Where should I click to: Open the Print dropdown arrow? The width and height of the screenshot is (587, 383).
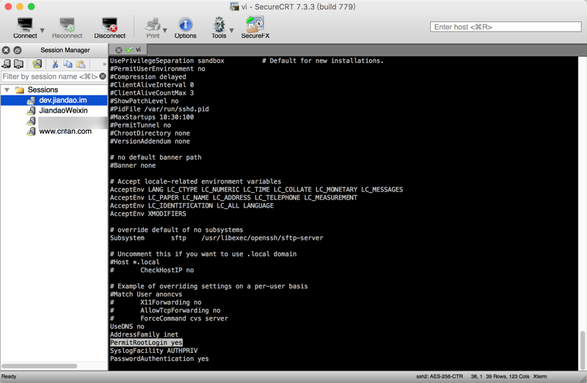click(x=164, y=30)
